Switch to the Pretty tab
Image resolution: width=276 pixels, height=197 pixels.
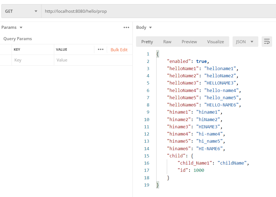147,42
